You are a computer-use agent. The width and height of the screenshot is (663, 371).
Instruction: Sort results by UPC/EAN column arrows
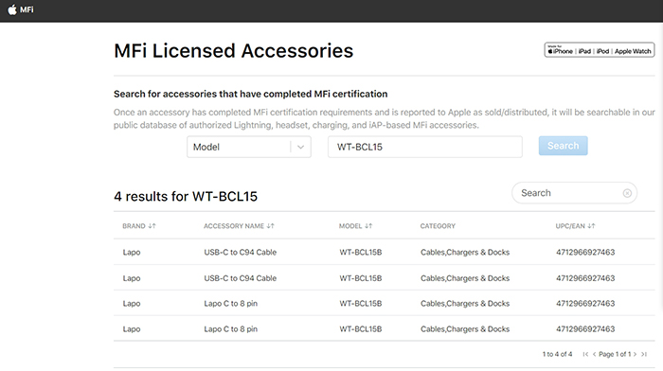pyautogui.click(x=591, y=226)
